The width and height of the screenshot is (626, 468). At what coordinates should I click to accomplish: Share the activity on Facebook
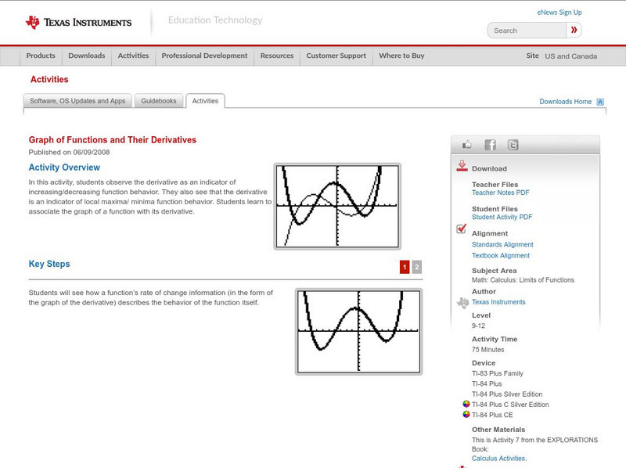tap(490, 145)
